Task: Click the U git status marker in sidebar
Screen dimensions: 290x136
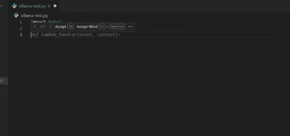Action: coord(1,81)
